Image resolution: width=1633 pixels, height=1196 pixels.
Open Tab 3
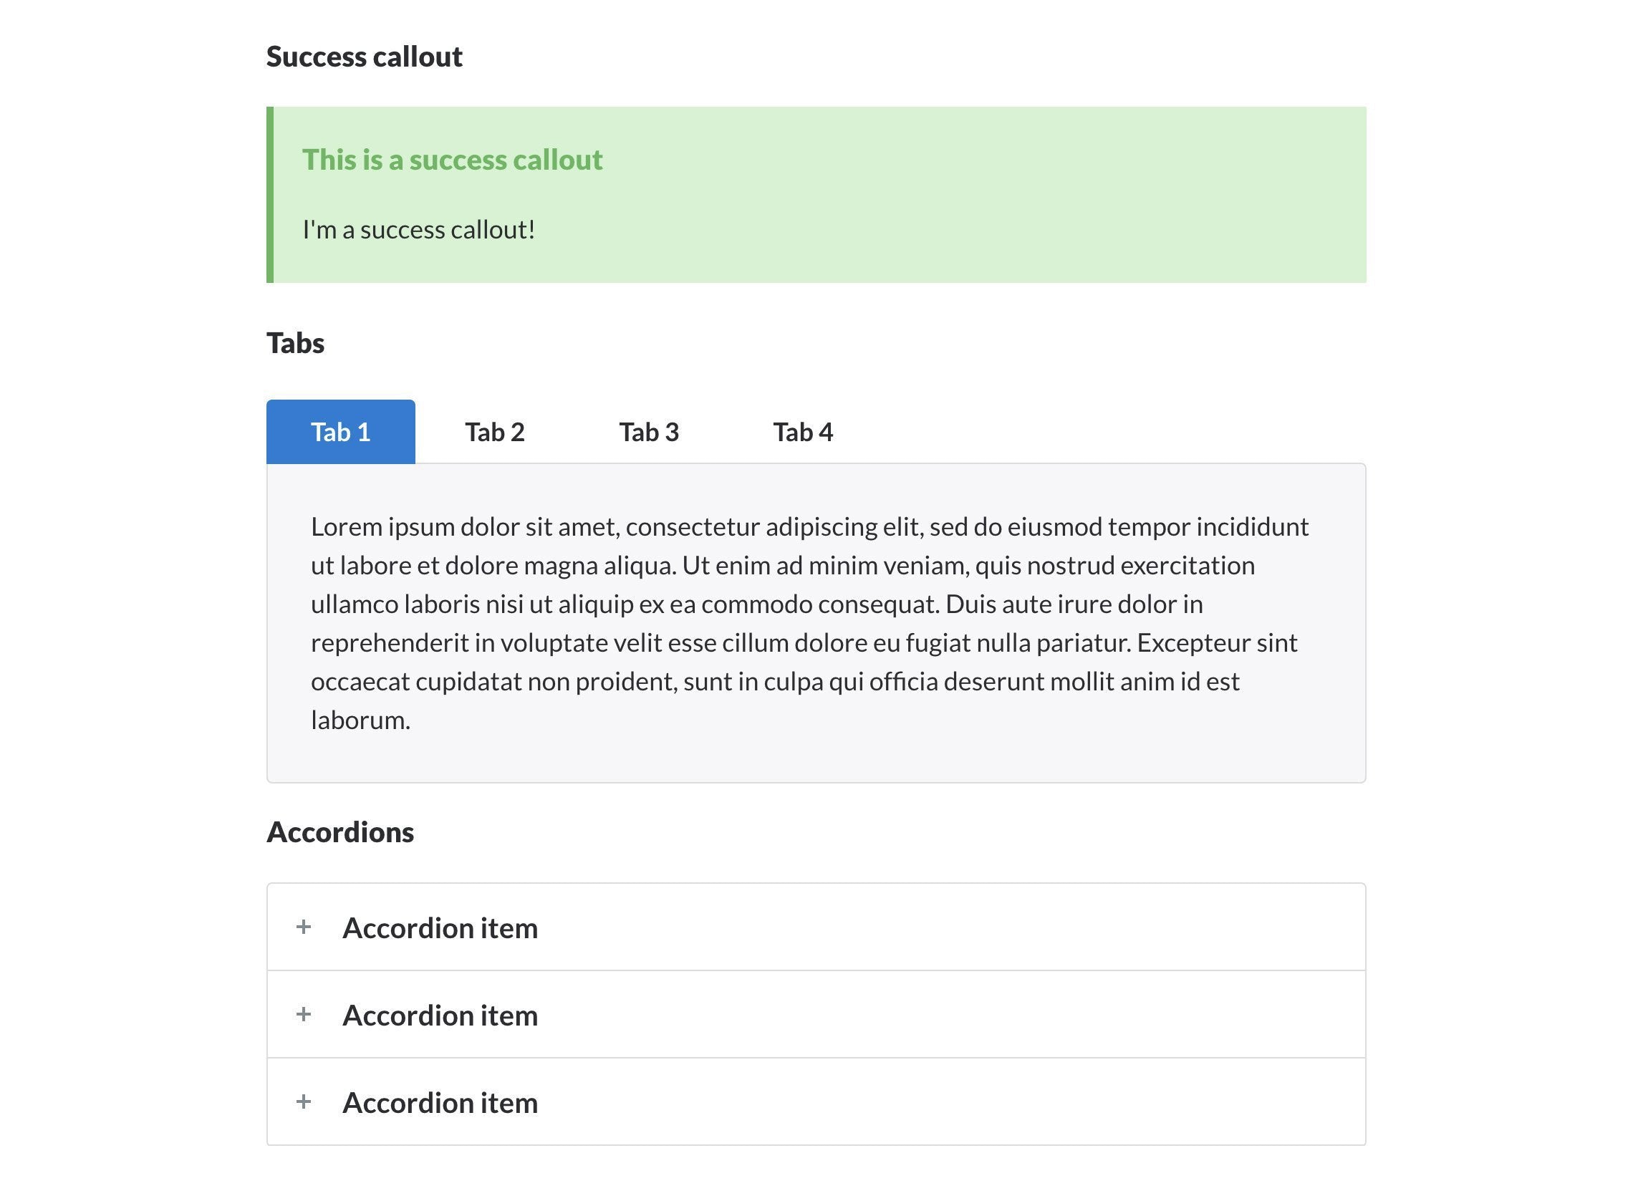tap(650, 431)
